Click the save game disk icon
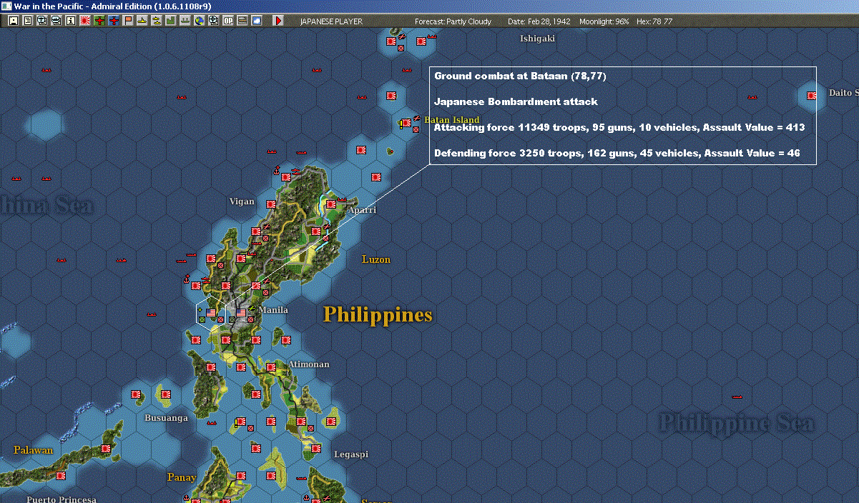Viewport: 859px width, 503px height. coord(13,21)
